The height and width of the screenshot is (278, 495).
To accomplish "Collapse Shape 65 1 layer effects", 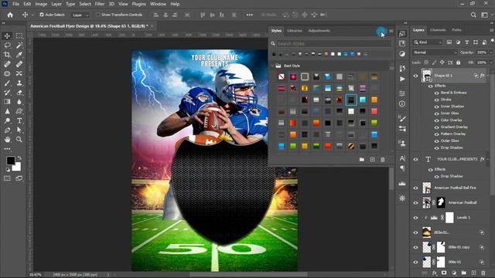I will 488,76.
